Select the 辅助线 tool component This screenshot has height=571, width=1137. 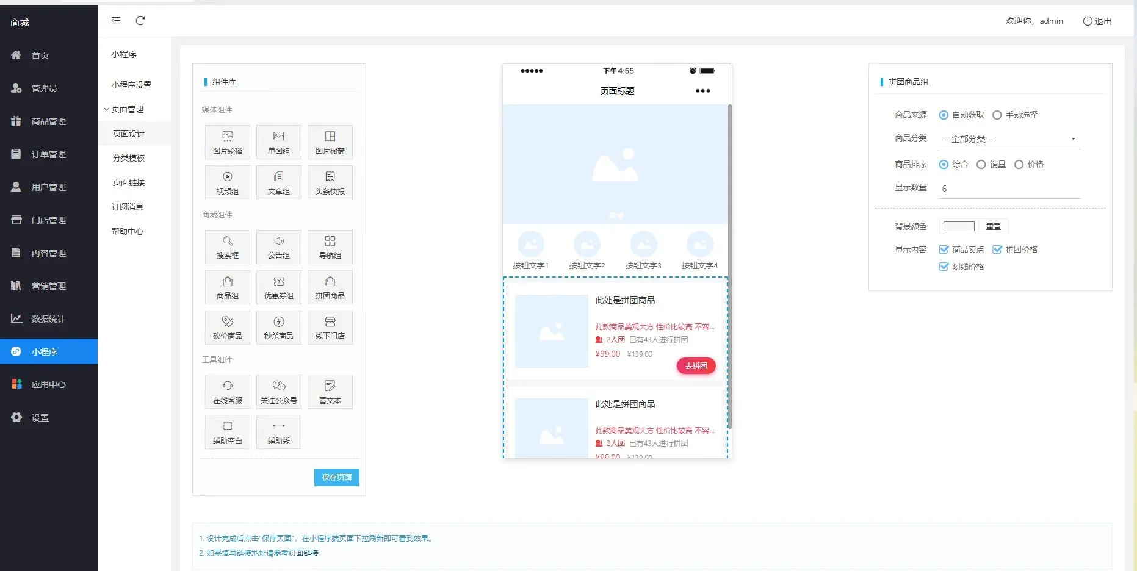coord(279,431)
